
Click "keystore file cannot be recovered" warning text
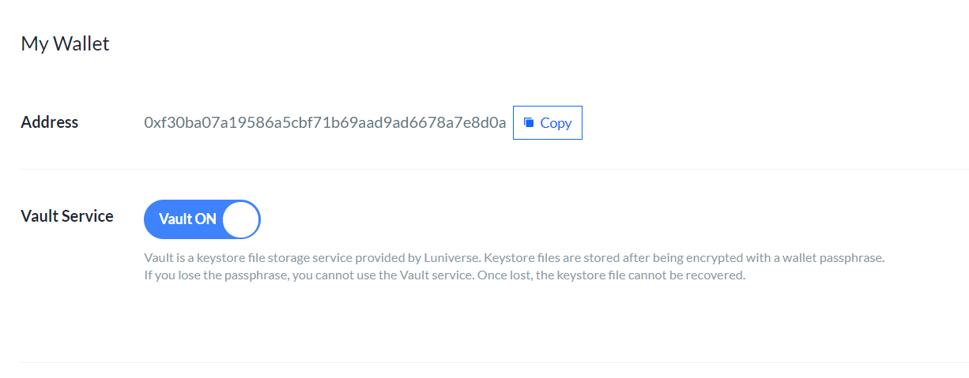pos(652,276)
